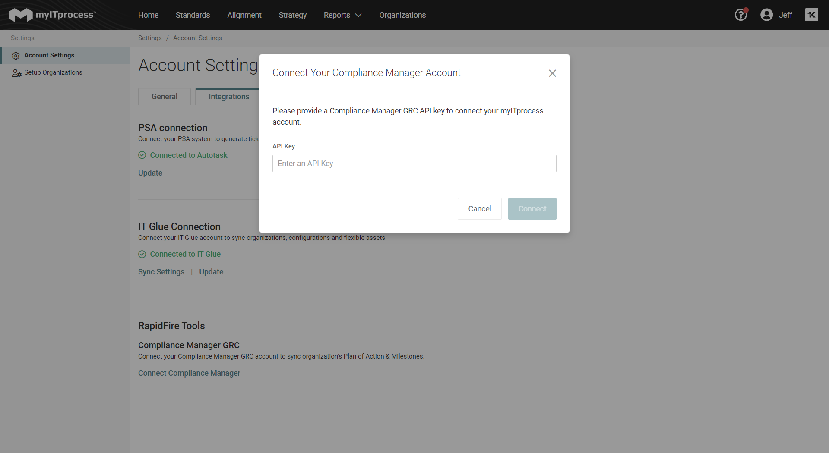Click the 'Connected to Autotask' status text

click(x=189, y=155)
